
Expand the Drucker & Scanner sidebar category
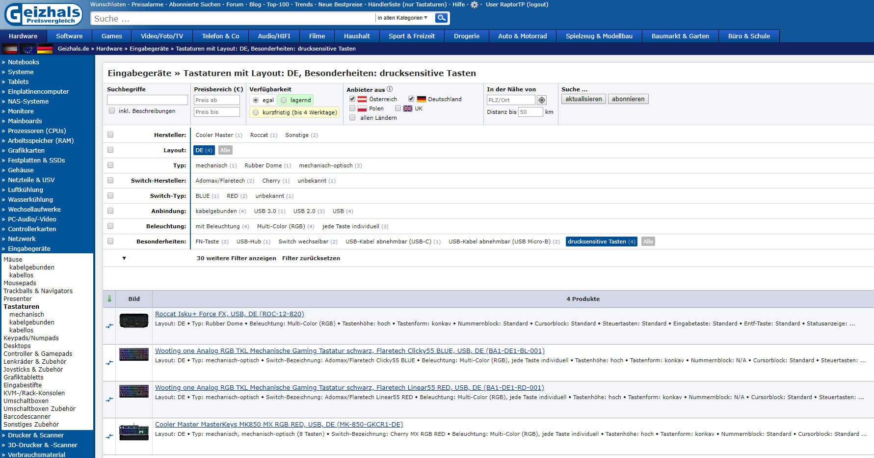tap(35, 435)
